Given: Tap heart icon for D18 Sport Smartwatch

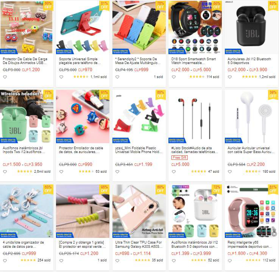Looking at the screenshot, I should (x=174, y=77).
